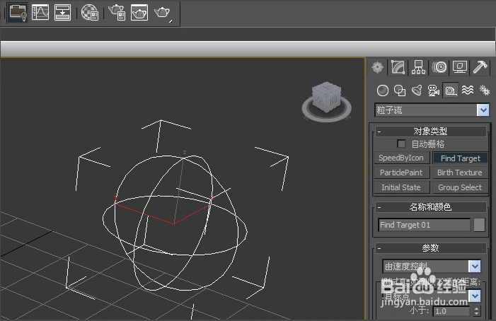Select the Geometry category icon
This screenshot has width=496, height=321.
tap(383, 91)
